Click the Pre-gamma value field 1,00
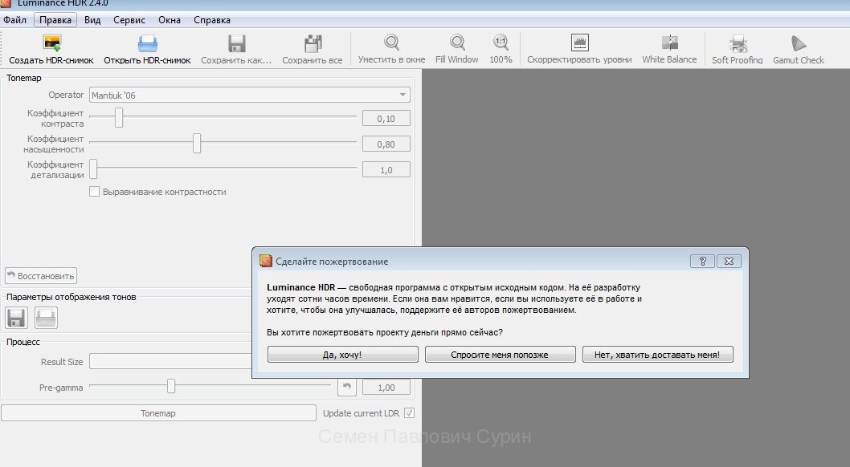 pyautogui.click(x=386, y=388)
